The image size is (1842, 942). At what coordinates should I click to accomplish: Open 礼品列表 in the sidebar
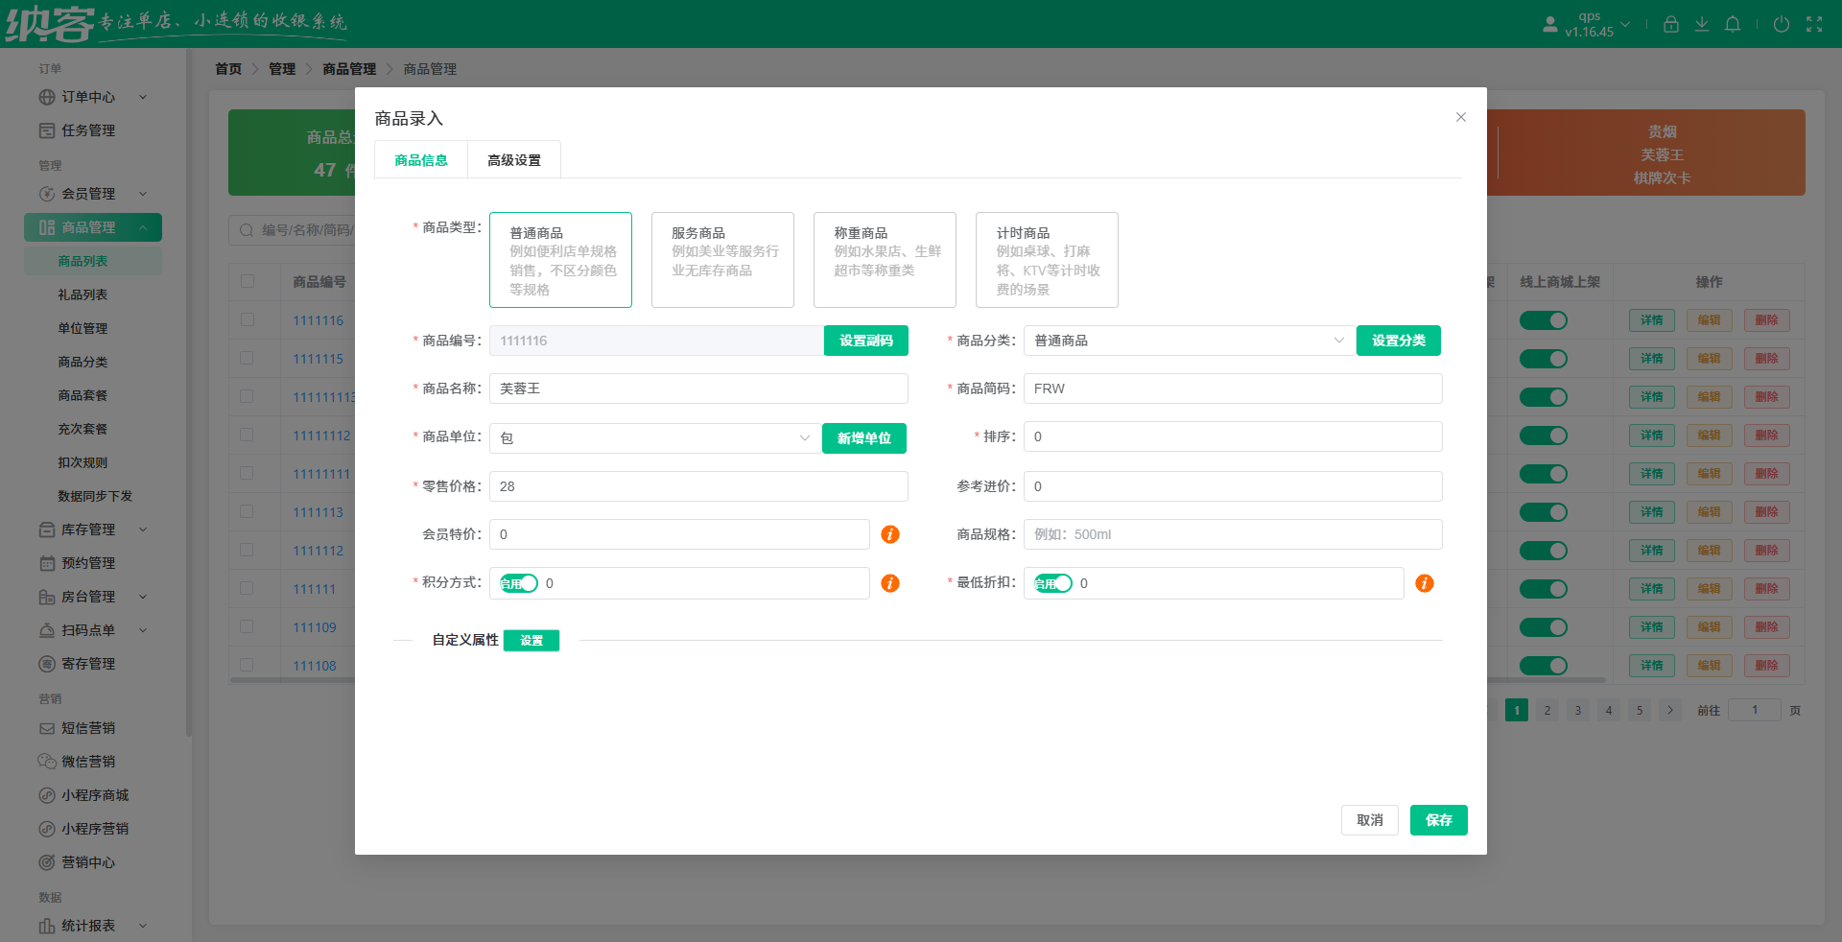click(x=83, y=294)
